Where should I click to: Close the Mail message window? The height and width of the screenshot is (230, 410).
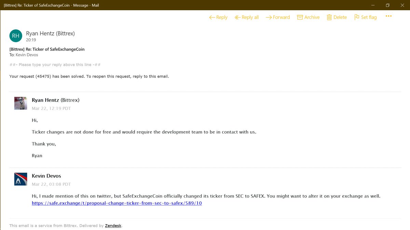(402, 5)
